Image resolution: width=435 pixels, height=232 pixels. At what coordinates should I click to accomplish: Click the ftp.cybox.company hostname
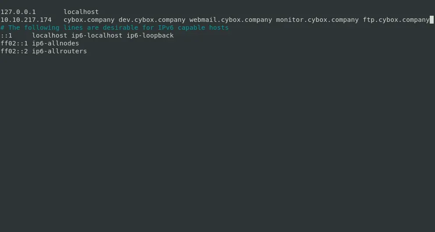click(x=396, y=20)
